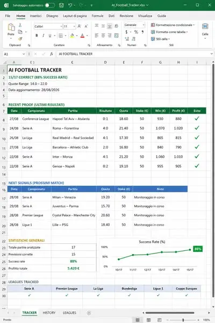This screenshot has width=215, height=323.
Task: Click the red Font Color swatch
Action: [x=82, y=36]
